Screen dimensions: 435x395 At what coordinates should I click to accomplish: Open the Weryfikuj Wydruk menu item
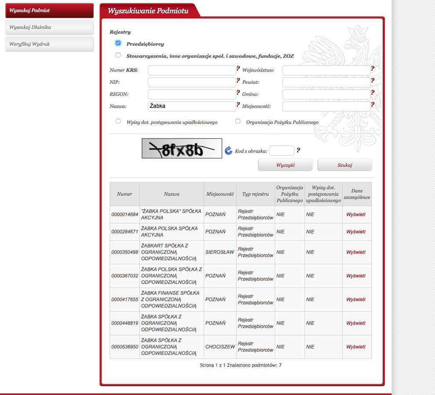coord(49,44)
